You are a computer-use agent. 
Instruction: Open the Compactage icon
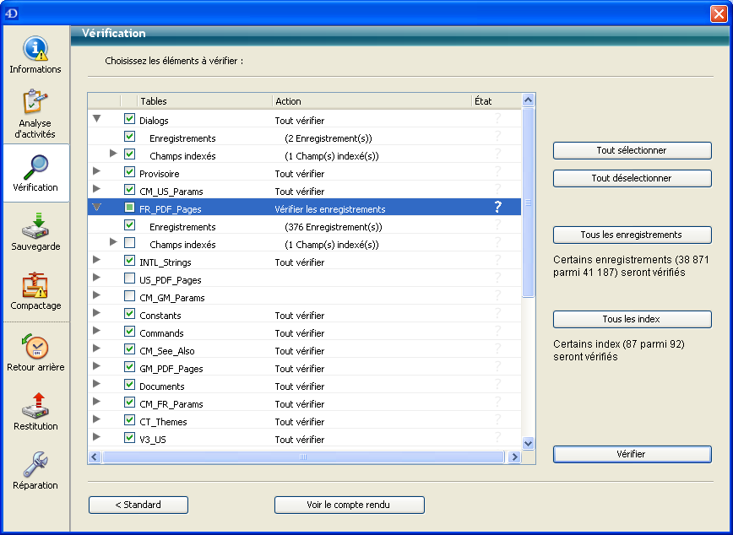(35, 285)
